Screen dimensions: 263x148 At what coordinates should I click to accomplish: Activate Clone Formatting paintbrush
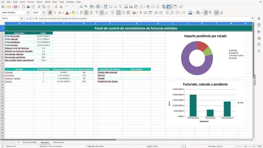(56, 7)
